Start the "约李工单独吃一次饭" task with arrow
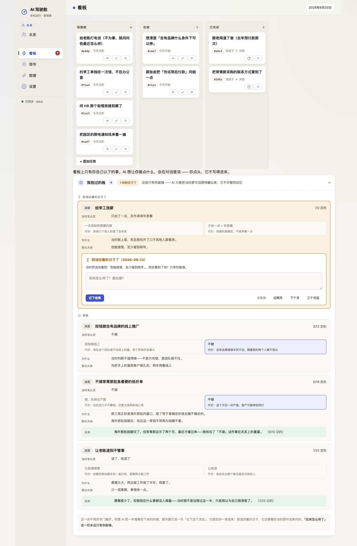 pyautogui.click(x=107, y=92)
